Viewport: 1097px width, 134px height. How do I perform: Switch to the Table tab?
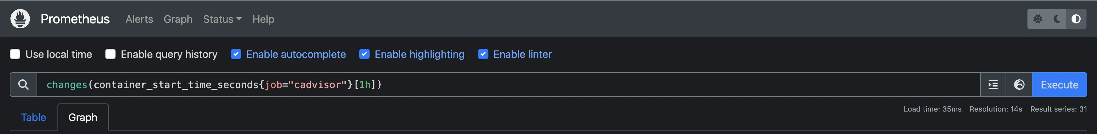point(33,117)
